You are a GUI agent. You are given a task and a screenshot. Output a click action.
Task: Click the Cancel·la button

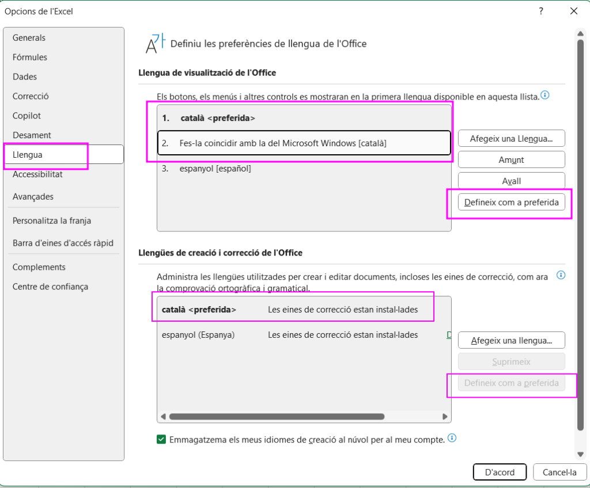[x=559, y=472]
